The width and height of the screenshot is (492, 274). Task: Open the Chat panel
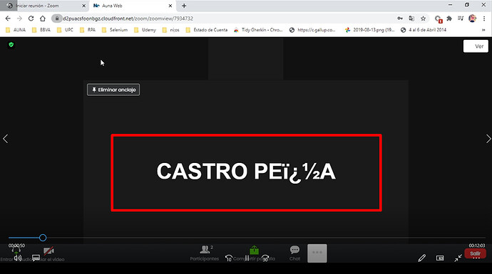(x=294, y=253)
